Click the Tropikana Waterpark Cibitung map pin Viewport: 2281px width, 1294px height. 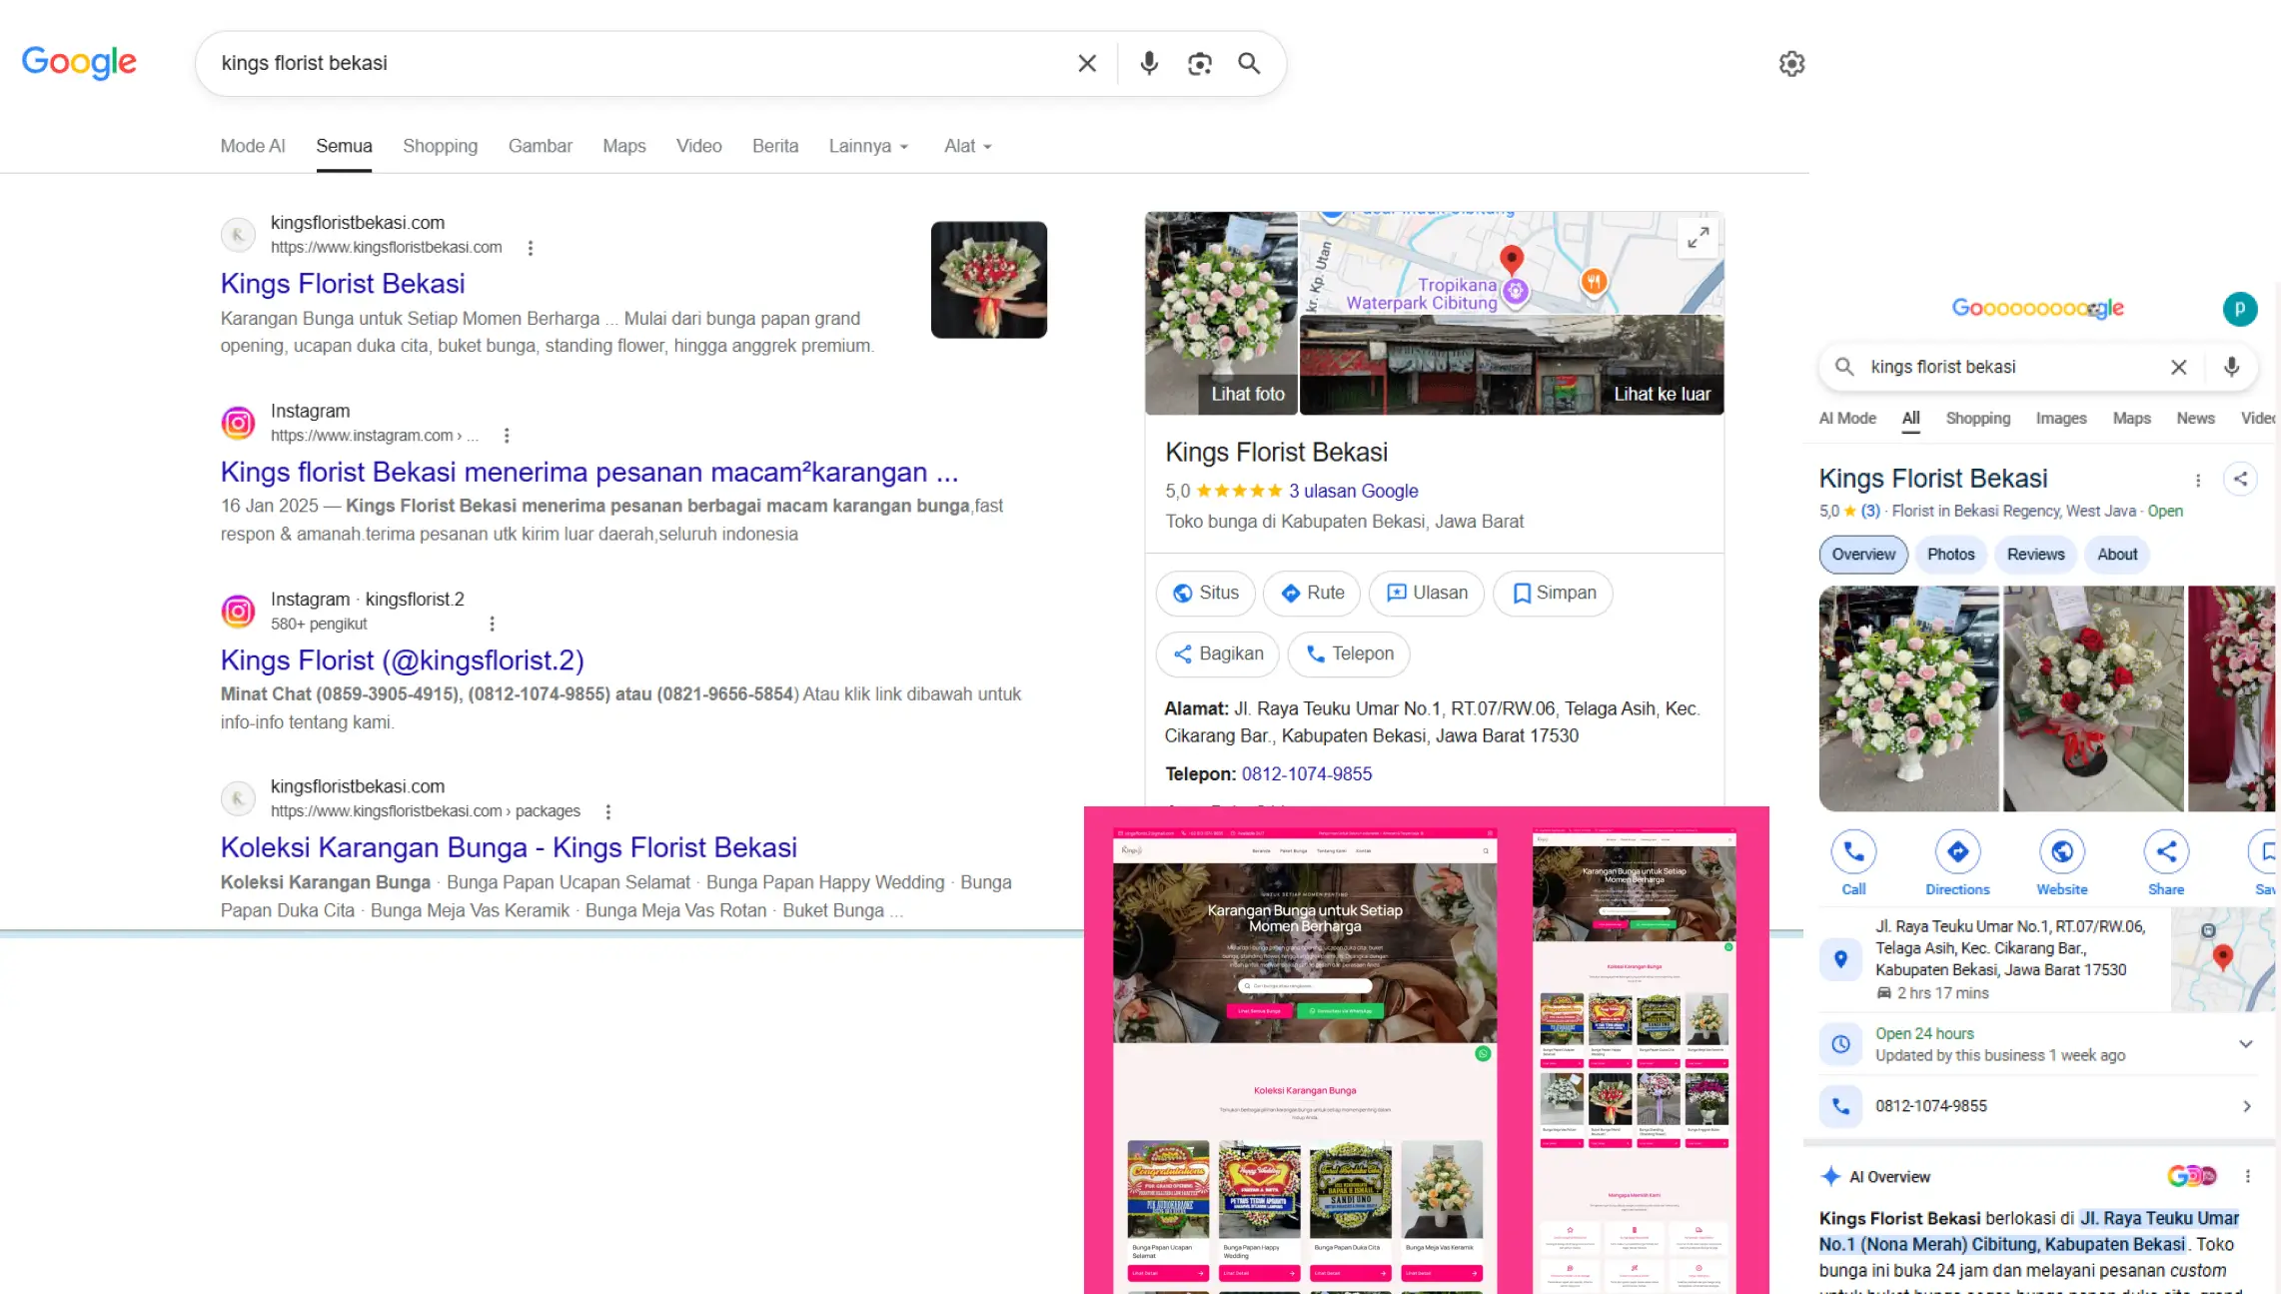(1516, 291)
